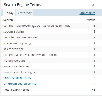102x96 pixels.
Task: Click the Views column header
Action: (91, 20)
